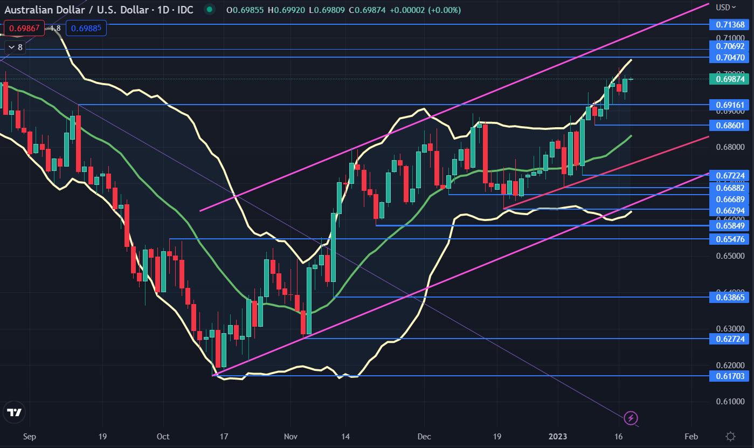Click the 16 date label on time axis

619,436
